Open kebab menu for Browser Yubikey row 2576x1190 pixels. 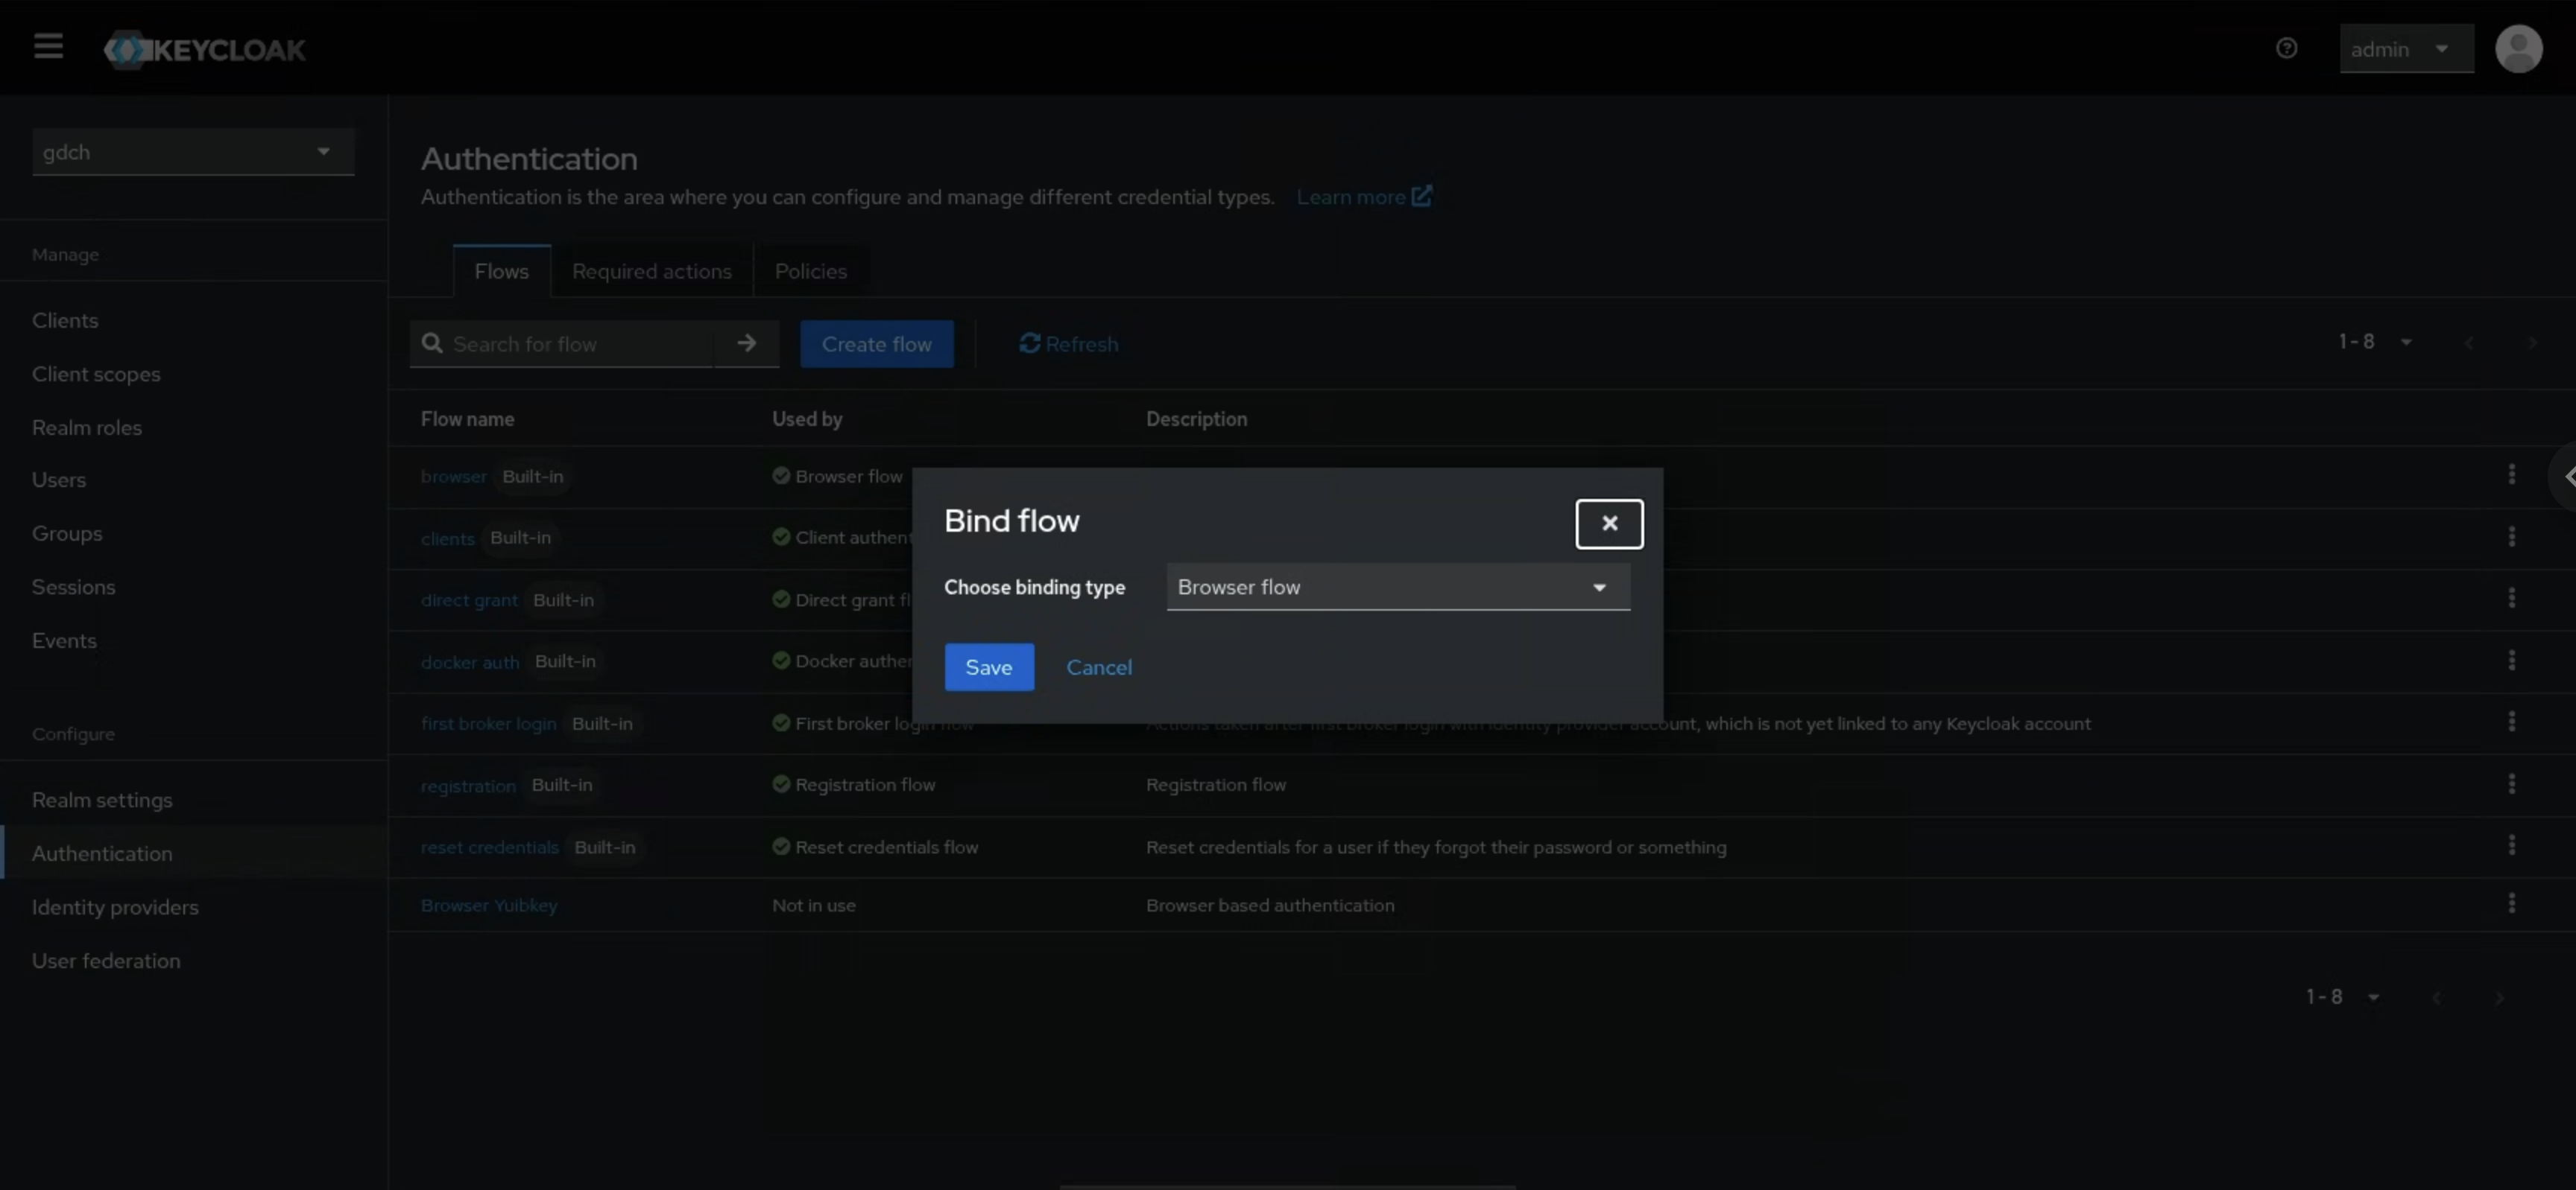click(2511, 904)
